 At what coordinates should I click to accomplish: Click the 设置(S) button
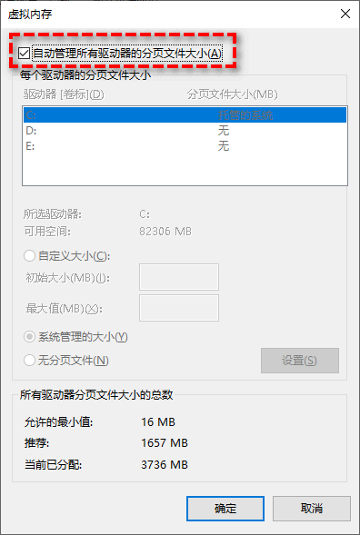tap(300, 361)
